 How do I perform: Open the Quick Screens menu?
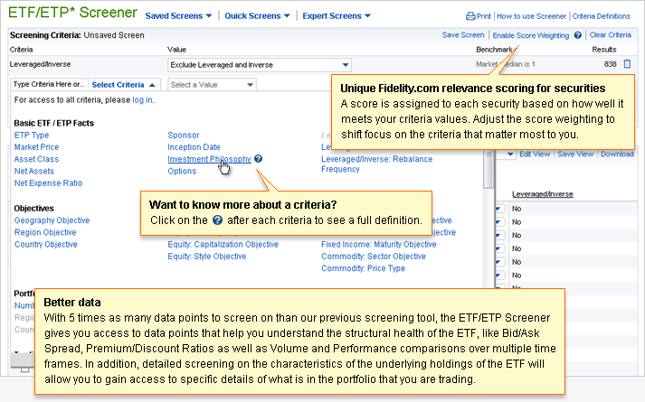pyautogui.click(x=257, y=16)
